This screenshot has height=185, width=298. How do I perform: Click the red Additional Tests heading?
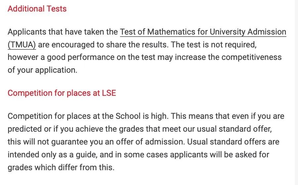pos(37,9)
